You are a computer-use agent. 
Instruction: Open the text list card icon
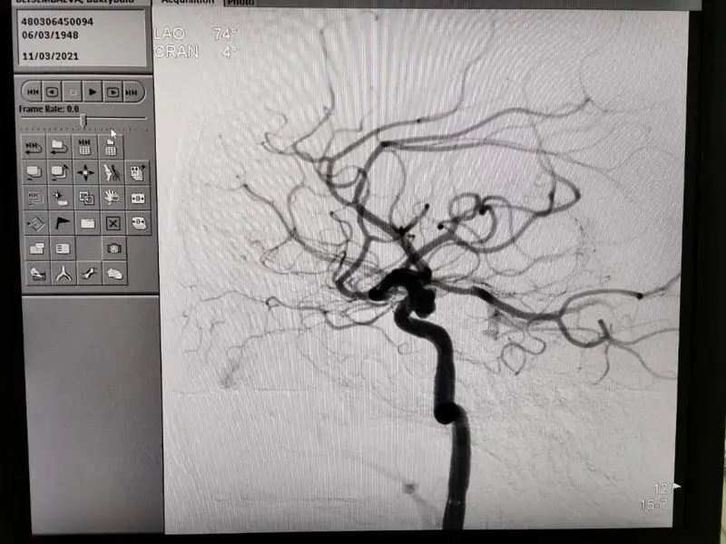62,248
